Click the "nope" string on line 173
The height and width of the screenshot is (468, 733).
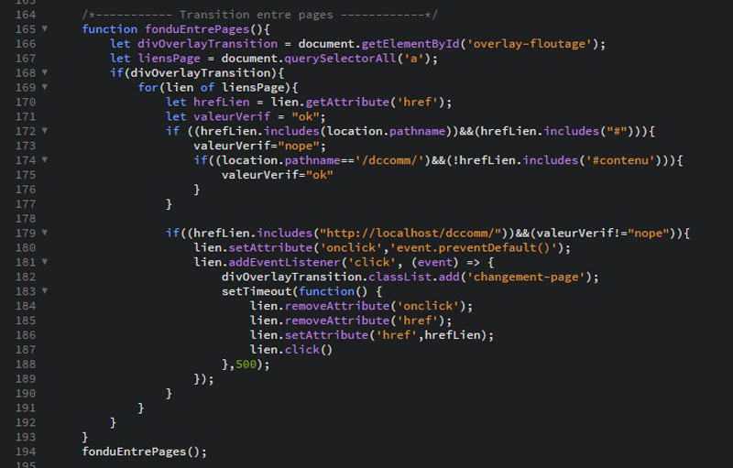click(x=299, y=146)
